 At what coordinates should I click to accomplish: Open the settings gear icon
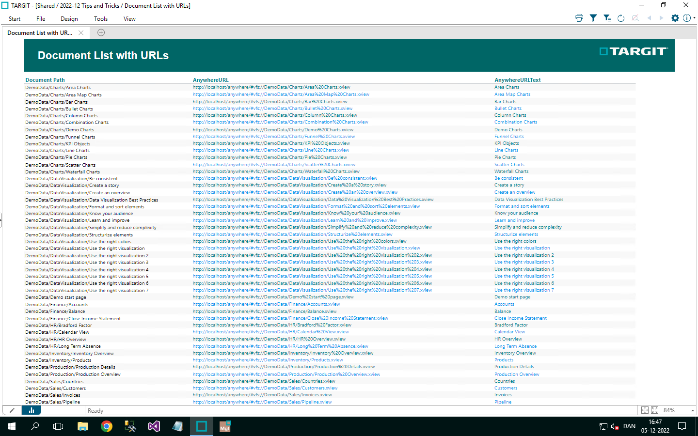click(675, 18)
